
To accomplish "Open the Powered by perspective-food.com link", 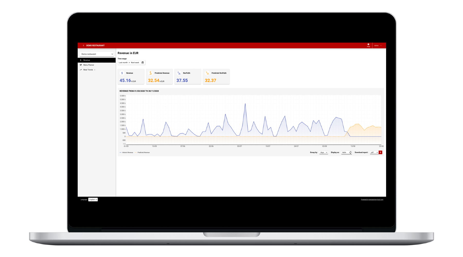I will (372, 200).
